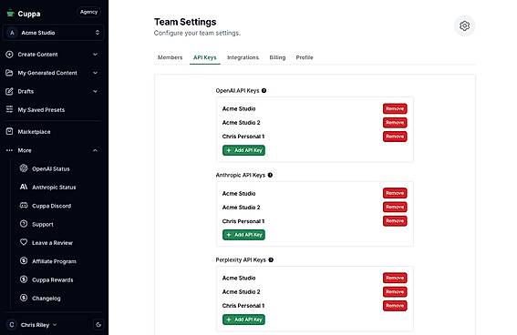Add an OpenAI API key
517x335 pixels.
(x=243, y=150)
